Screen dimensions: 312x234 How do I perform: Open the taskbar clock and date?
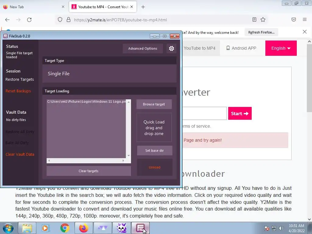[x=296, y=228]
